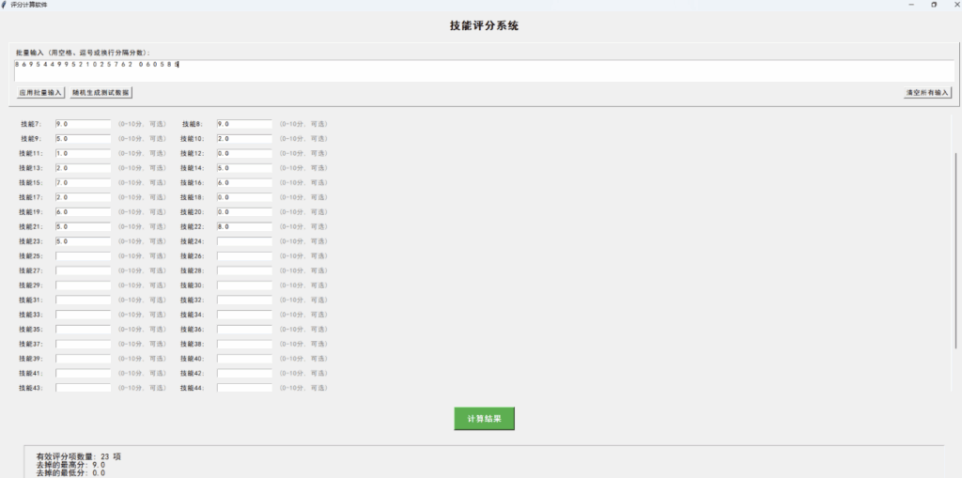The width and height of the screenshot is (962, 478).
Task: Select the 技能11 score field
Action: (x=83, y=153)
